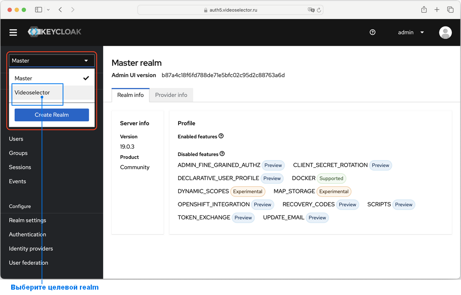461x295 pixels.
Task: Select the Master realm entry
Action: 52,78
